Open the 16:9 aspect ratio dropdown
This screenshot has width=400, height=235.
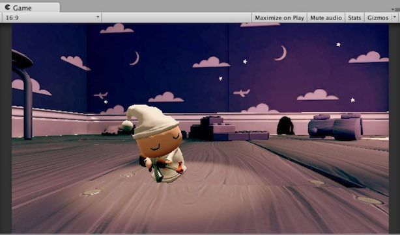point(51,18)
